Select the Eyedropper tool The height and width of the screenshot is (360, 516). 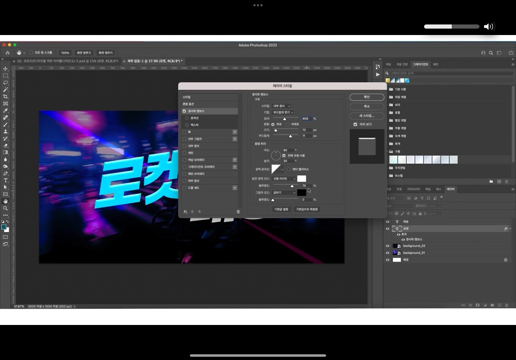point(5,111)
